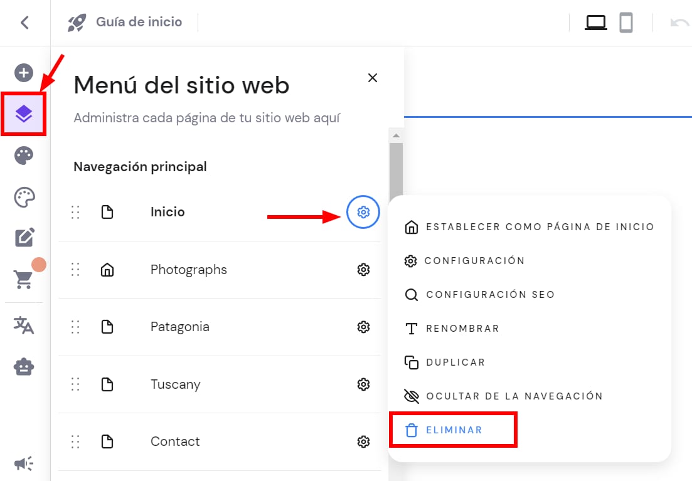This screenshot has width=692, height=481.
Task: Open website styles palette icon
Action: (24, 198)
